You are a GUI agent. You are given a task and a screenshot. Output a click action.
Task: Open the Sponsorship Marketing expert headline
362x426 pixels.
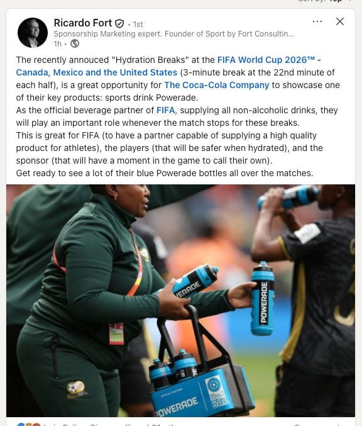(173, 34)
